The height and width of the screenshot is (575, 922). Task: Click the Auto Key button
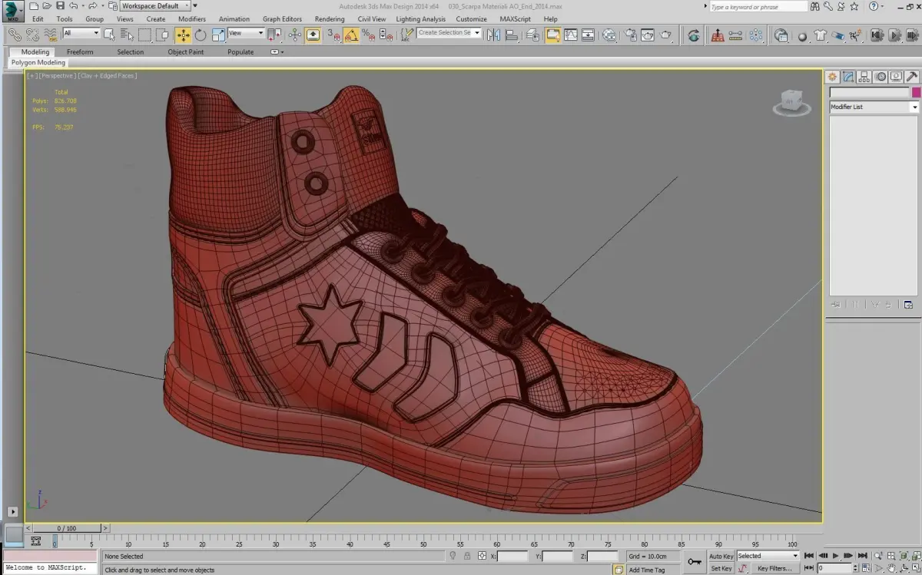pyautogui.click(x=721, y=557)
